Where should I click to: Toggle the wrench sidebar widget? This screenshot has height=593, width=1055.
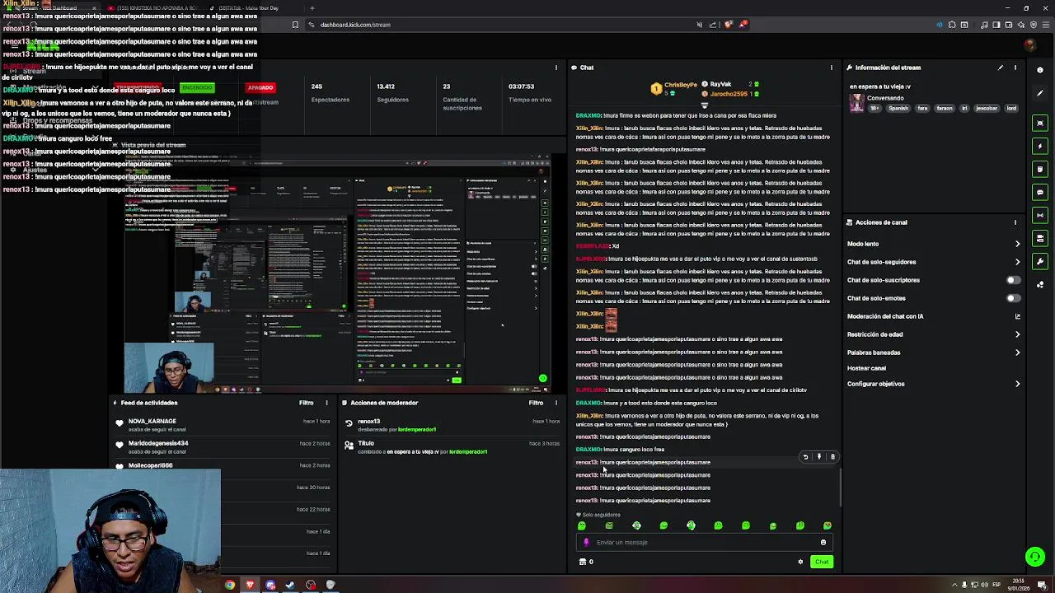click(x=1040, y=261)
